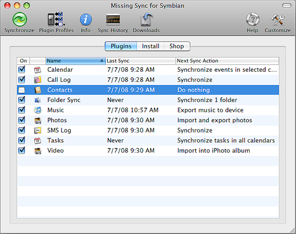
Task: Select the Contacts row name
Action: [x=60, y=90]
